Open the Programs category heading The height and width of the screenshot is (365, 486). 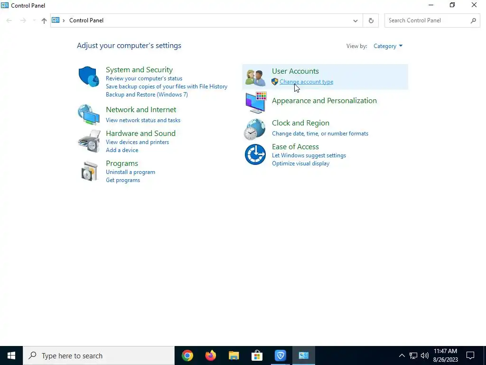coord(122,163)
